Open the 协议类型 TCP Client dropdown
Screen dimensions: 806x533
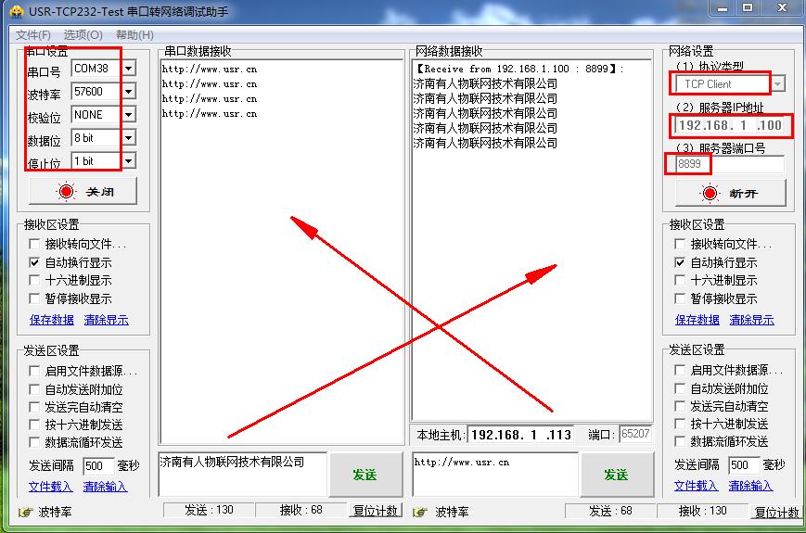coord(777,84)
